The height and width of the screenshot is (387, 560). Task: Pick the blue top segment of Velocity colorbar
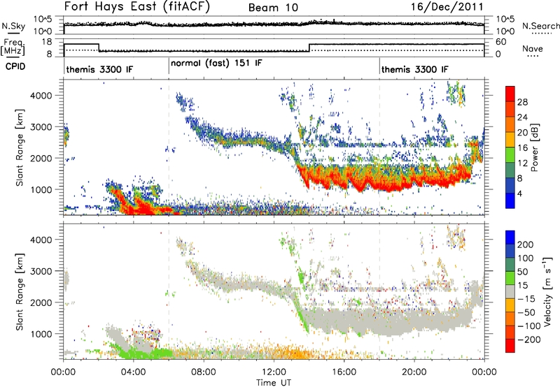pos(510,238)
